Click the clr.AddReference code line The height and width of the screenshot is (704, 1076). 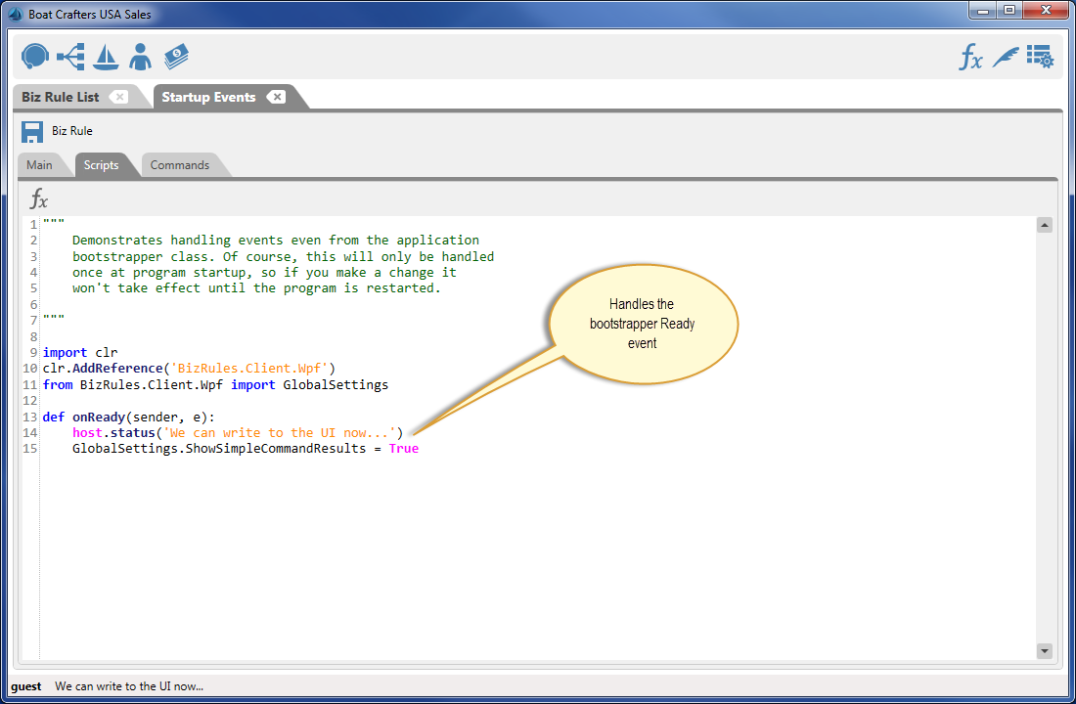pos(189,369)
